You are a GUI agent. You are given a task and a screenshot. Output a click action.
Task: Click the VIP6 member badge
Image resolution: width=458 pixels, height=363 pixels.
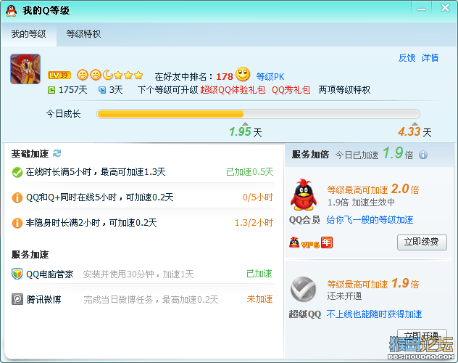(x=304, y=243)
